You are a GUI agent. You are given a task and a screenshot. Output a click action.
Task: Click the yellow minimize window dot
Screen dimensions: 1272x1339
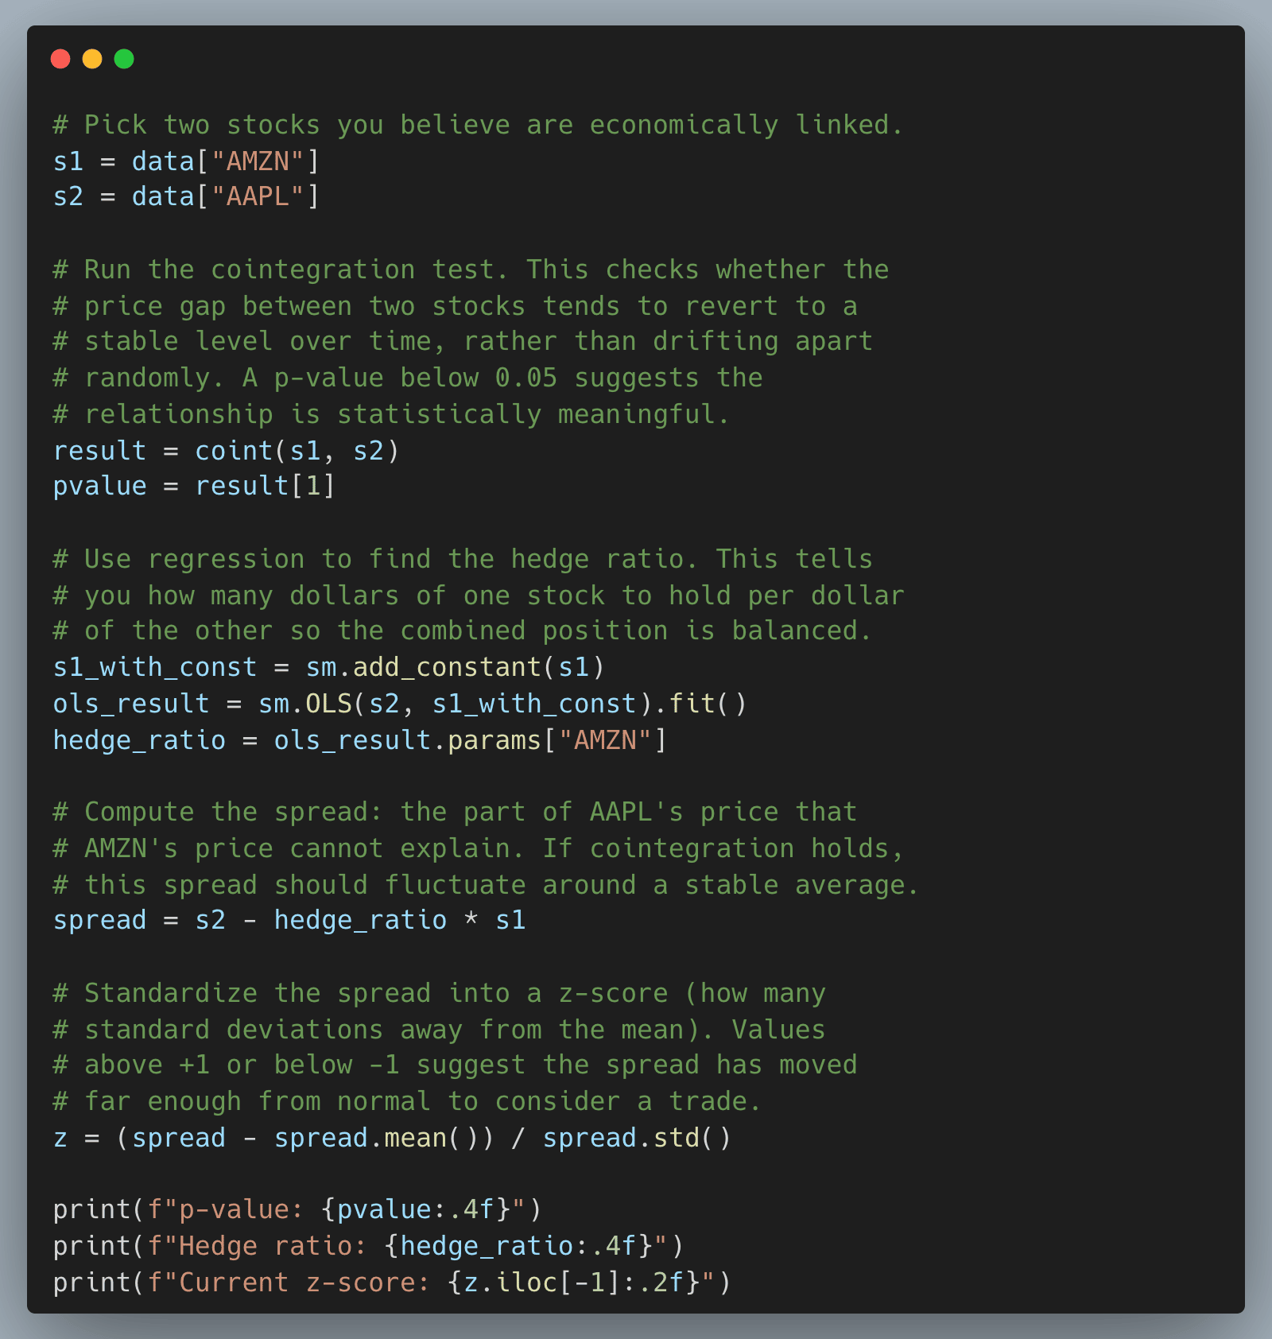point(92,59)
